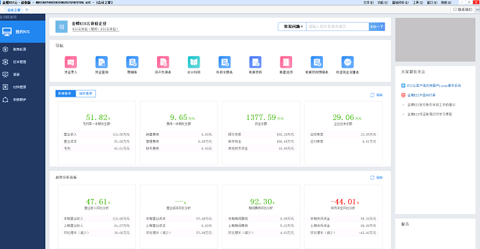Switch to the second white dashboard tab
Image resolution: width=480 pixels, height=249 pixels.
[86, 93]
